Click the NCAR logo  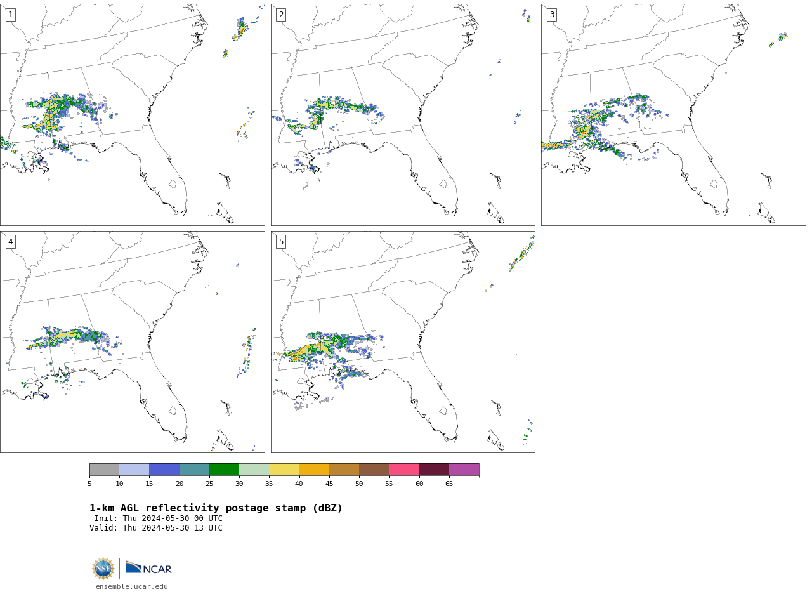[148, 569]
